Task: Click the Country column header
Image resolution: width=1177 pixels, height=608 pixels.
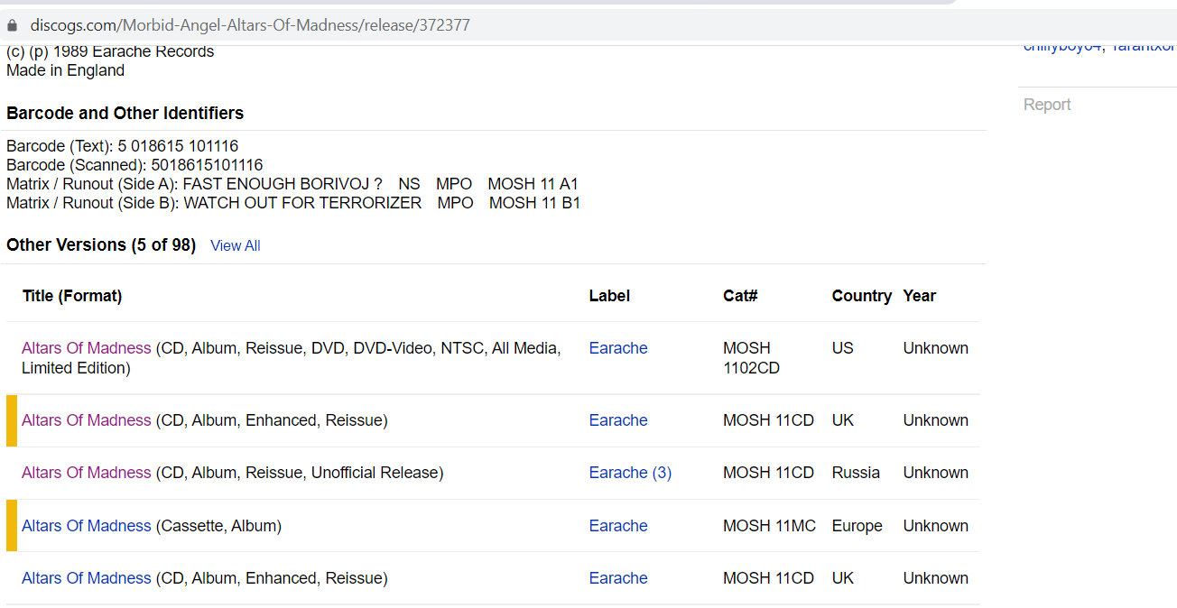Action: 862,296
